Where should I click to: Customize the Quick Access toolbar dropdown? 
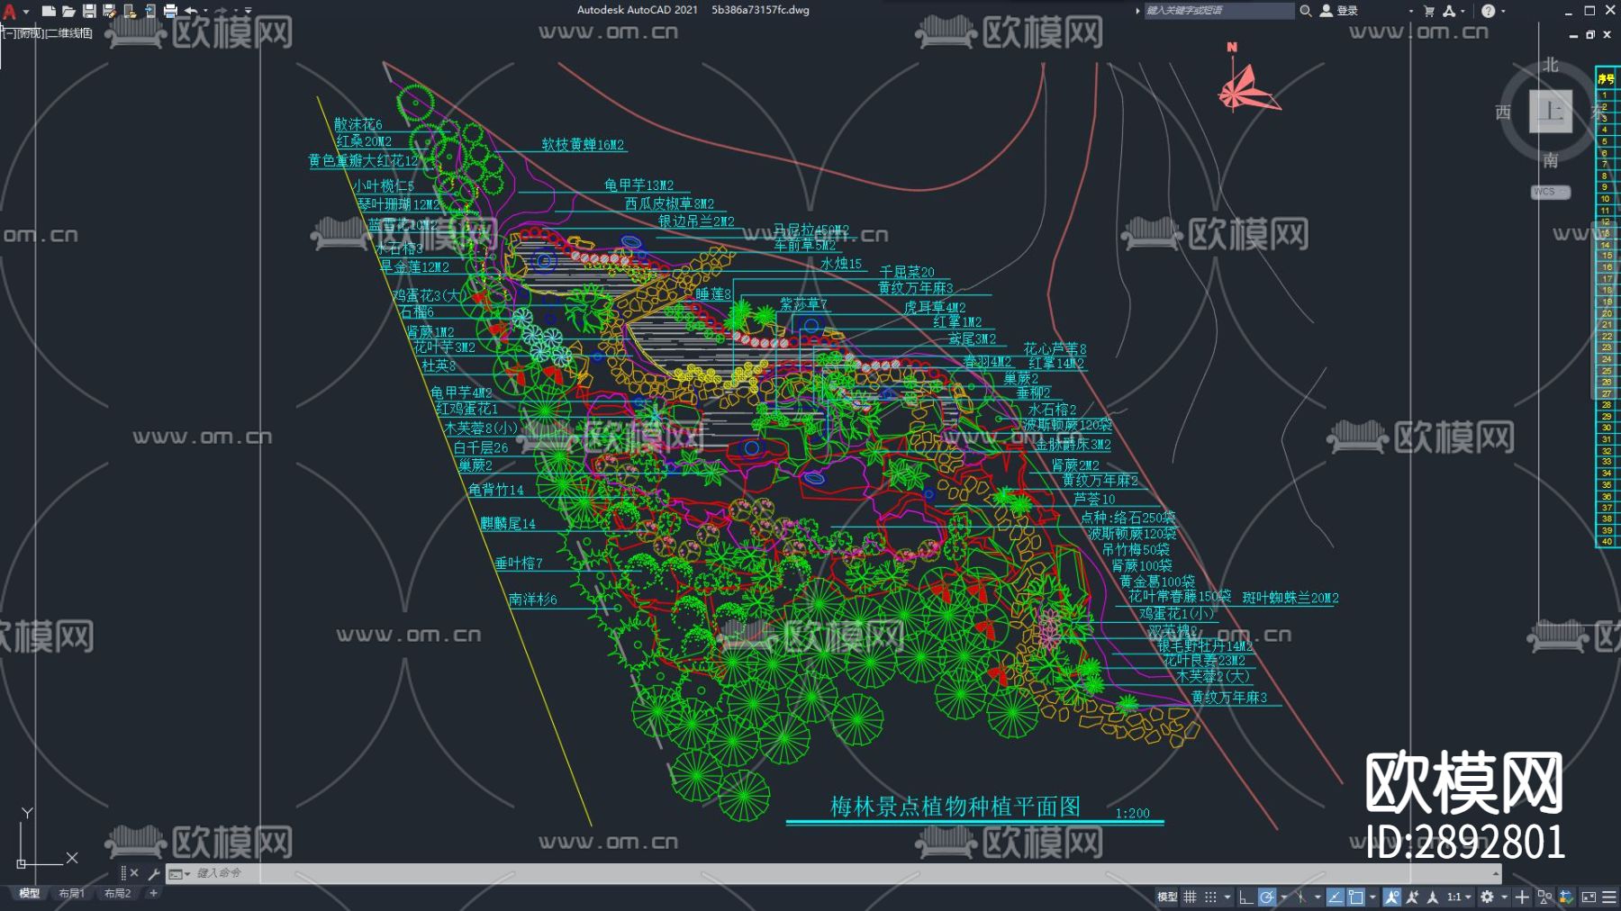click(x=249, y=11)
